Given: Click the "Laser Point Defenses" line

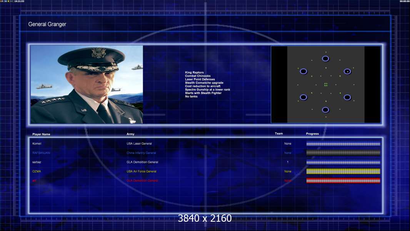Looking at the screenshot, I should click(x=200, y=79).
